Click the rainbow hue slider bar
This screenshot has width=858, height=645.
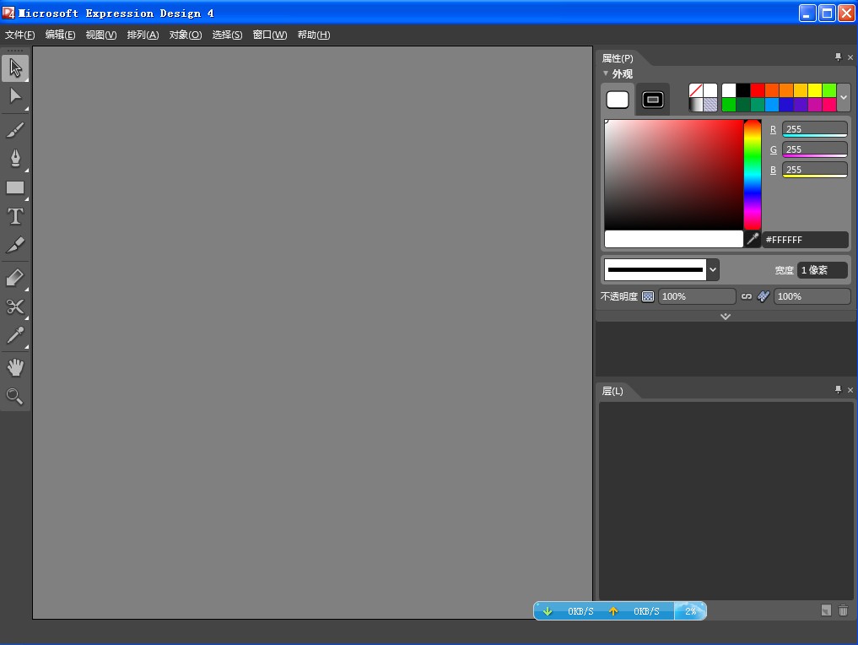(753, 175)
